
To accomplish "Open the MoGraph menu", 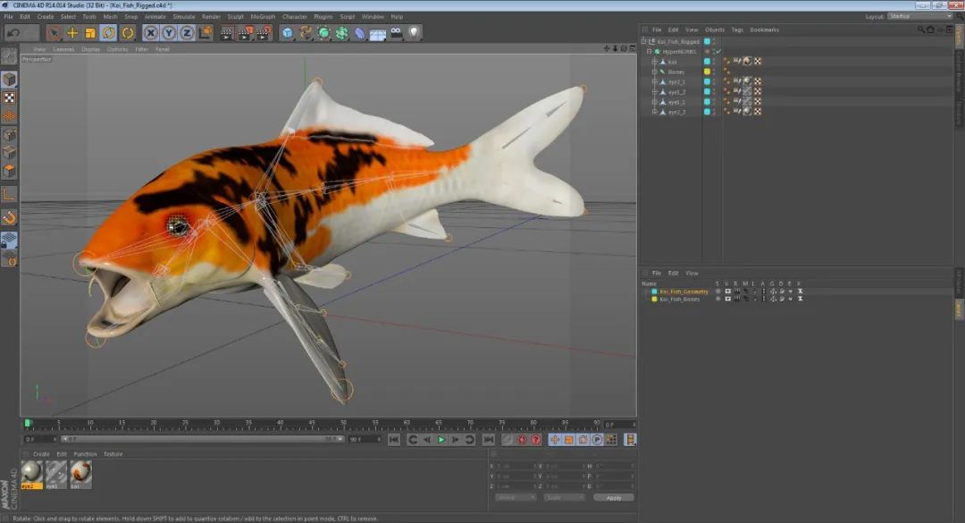I will click(263, 17).
